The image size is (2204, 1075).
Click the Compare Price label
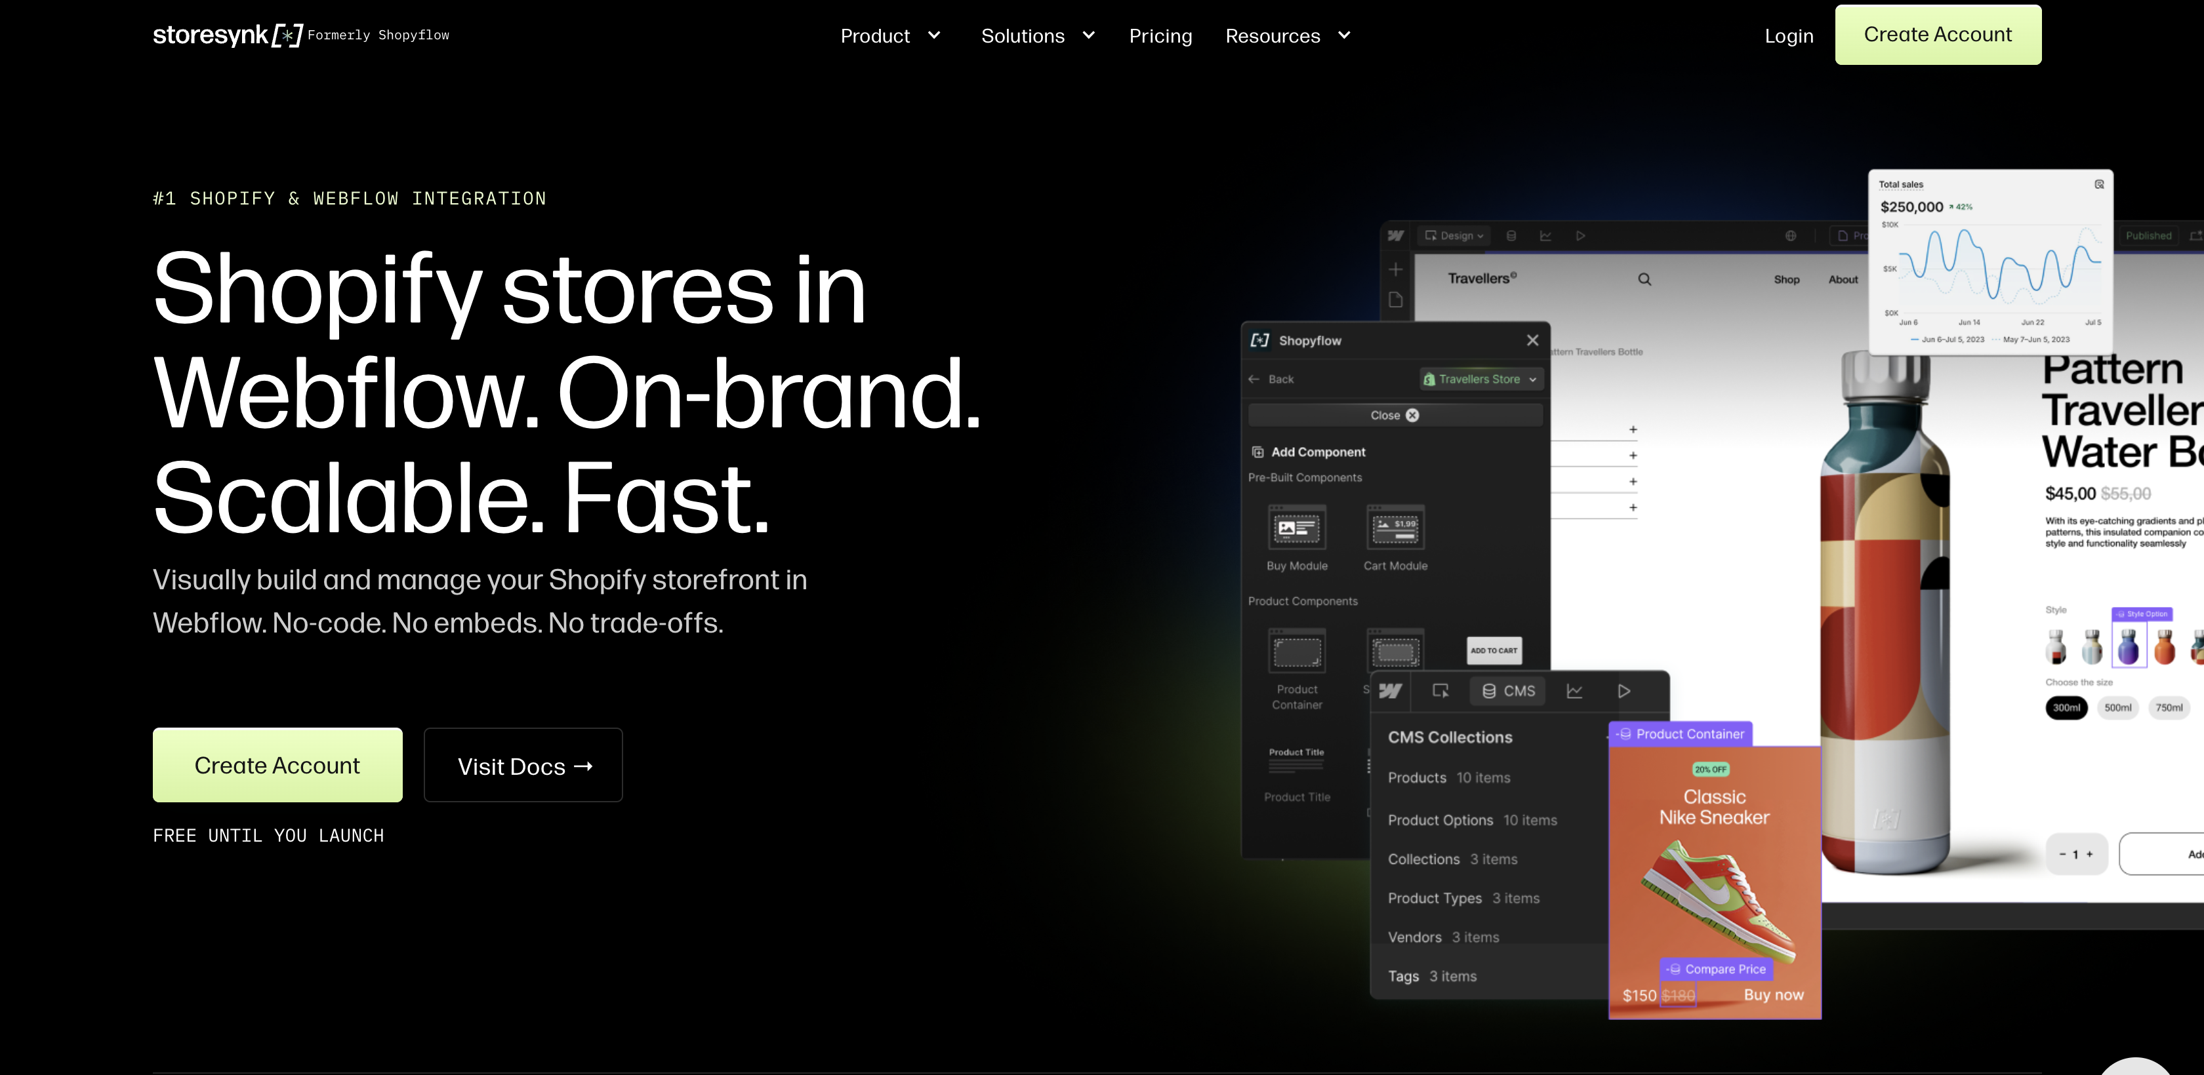coord(1717,969)
